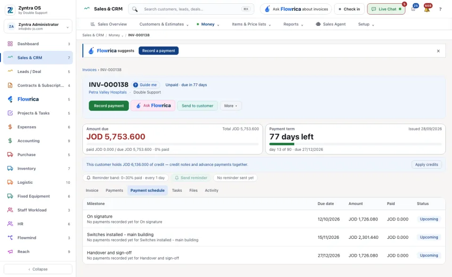
Task: Click the payment term progress bar
Action: click(x=355, y=144)
